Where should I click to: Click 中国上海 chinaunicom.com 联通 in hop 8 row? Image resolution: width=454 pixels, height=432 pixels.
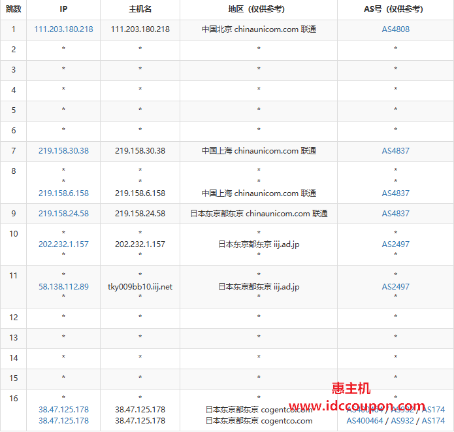click(259, 193)
